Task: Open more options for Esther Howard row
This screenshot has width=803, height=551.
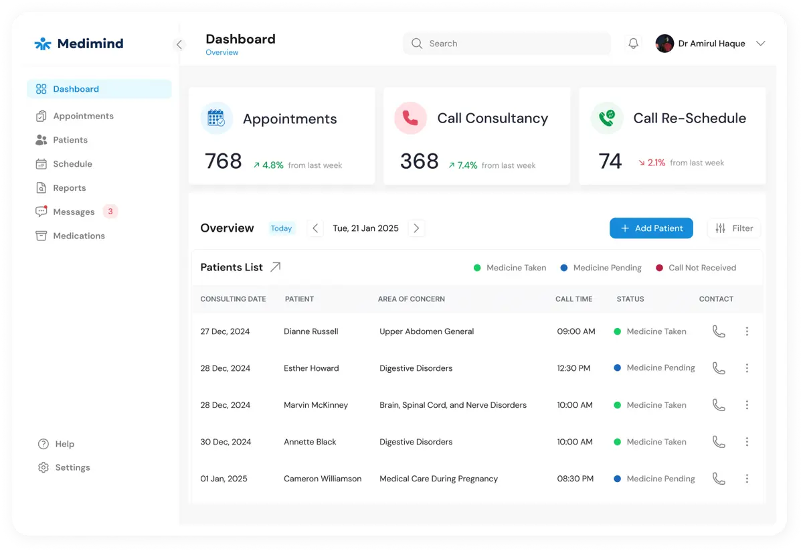Action: click(747, 368)
